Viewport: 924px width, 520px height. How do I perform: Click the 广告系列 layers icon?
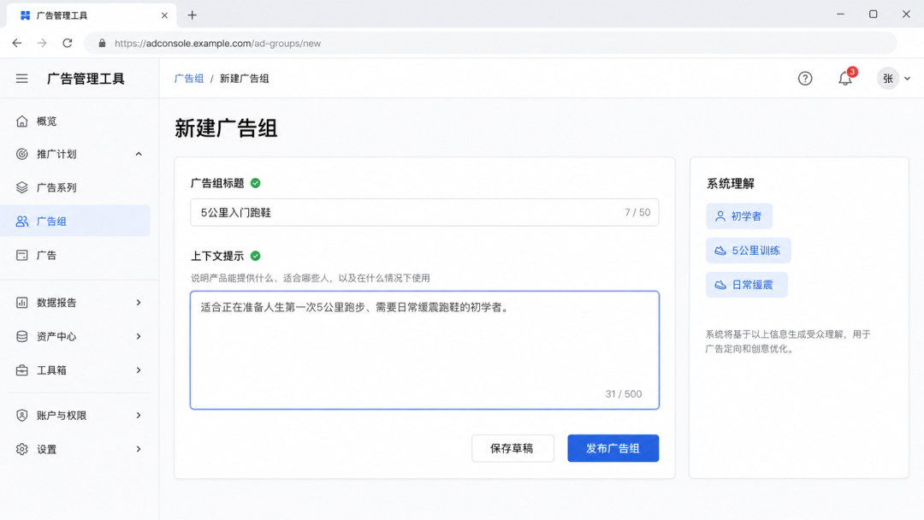coord(21,187)
